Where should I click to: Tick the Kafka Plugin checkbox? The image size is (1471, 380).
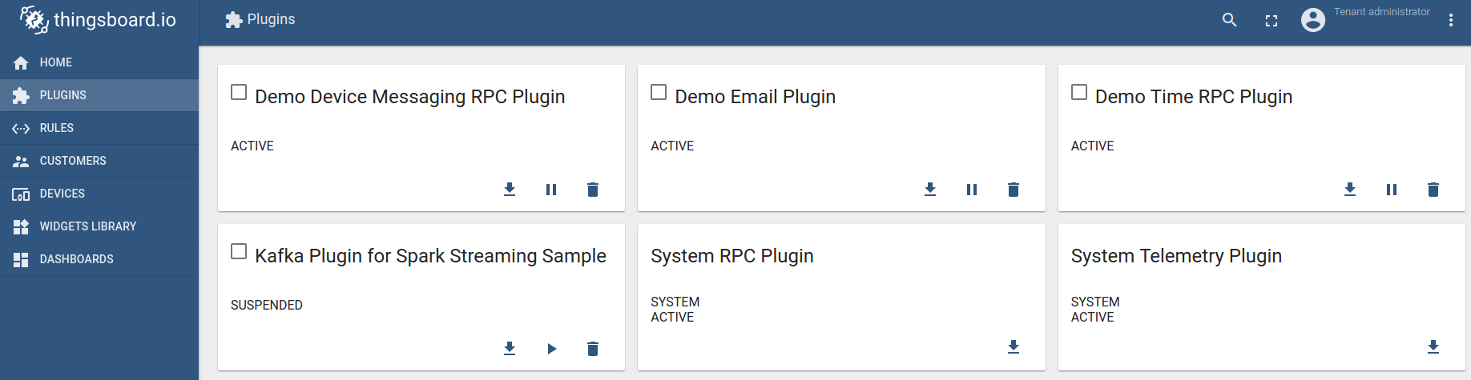[x=239, y=251]
